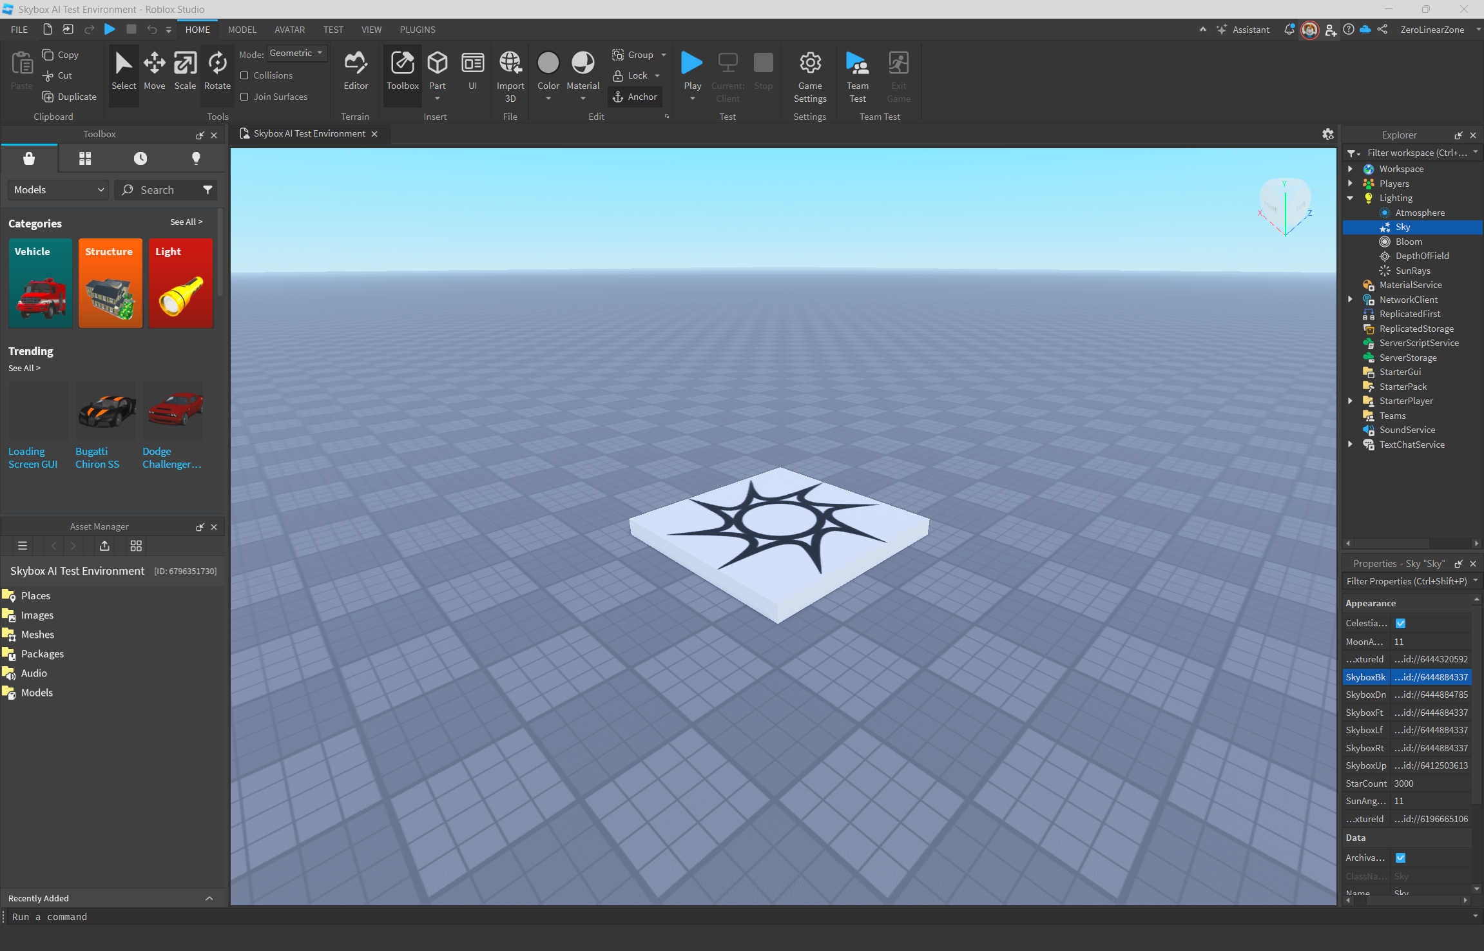Switch to the PLUGINS ribbon tab
Screen dimensions: 1484x951
tap(417, 30)
